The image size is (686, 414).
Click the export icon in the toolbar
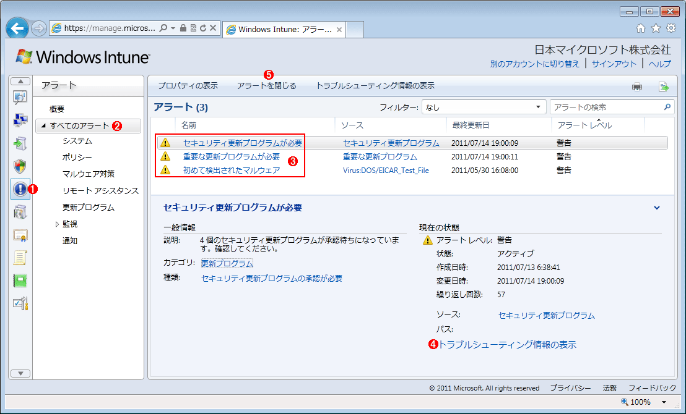point(664,87)
